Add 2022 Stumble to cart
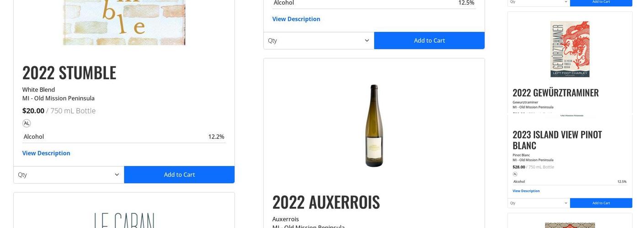Image resolution: width=640 pixels, height=228 pixels. 179,175
